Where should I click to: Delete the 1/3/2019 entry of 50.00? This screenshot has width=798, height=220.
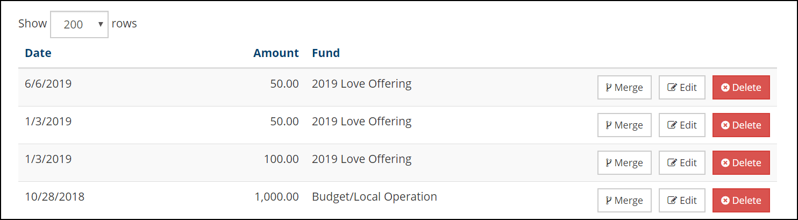click(x=741, y=125)
